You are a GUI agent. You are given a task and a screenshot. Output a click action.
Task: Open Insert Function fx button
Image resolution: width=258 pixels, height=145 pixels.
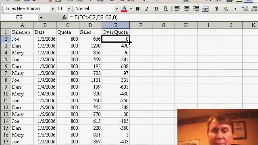[64, 17]
